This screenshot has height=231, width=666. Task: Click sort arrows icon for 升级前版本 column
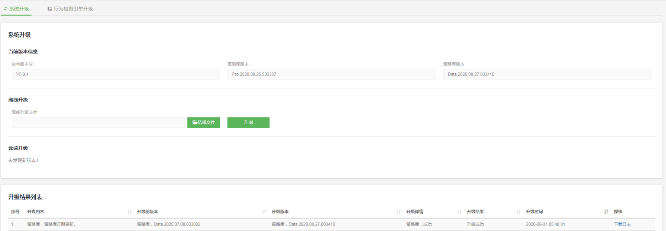click(x=264, y=212)
